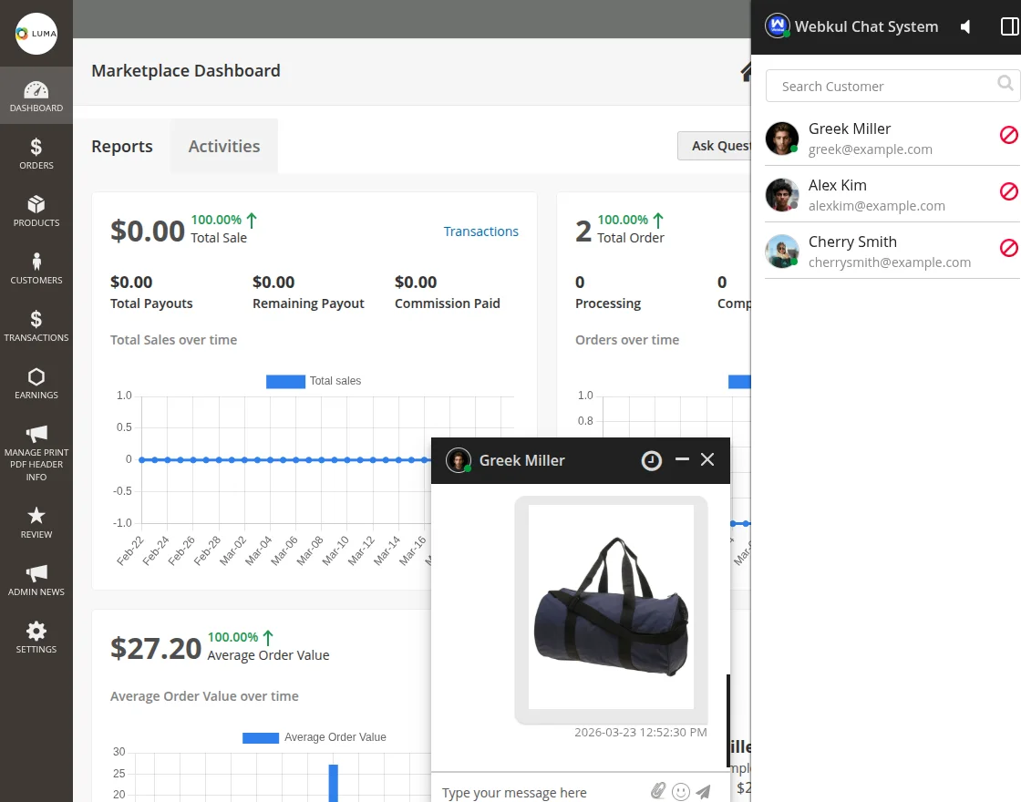Open Review in sidebar

tap(36, 523)
